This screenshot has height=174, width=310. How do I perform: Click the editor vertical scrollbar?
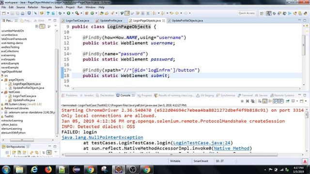[304, 45]
